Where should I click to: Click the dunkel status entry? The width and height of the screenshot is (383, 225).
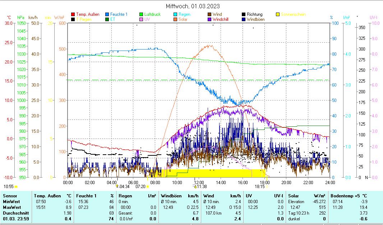pos(294,219)
